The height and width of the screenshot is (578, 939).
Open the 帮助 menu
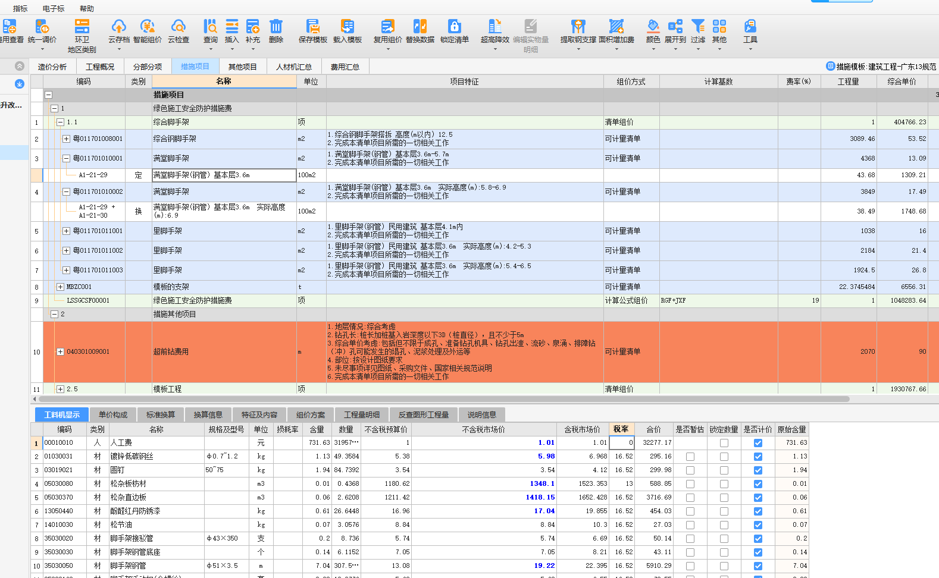click(87, 8)
